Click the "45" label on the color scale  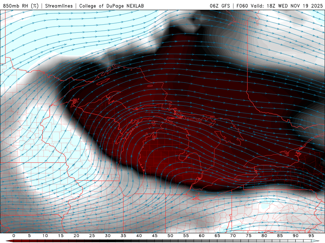(155, 236)
